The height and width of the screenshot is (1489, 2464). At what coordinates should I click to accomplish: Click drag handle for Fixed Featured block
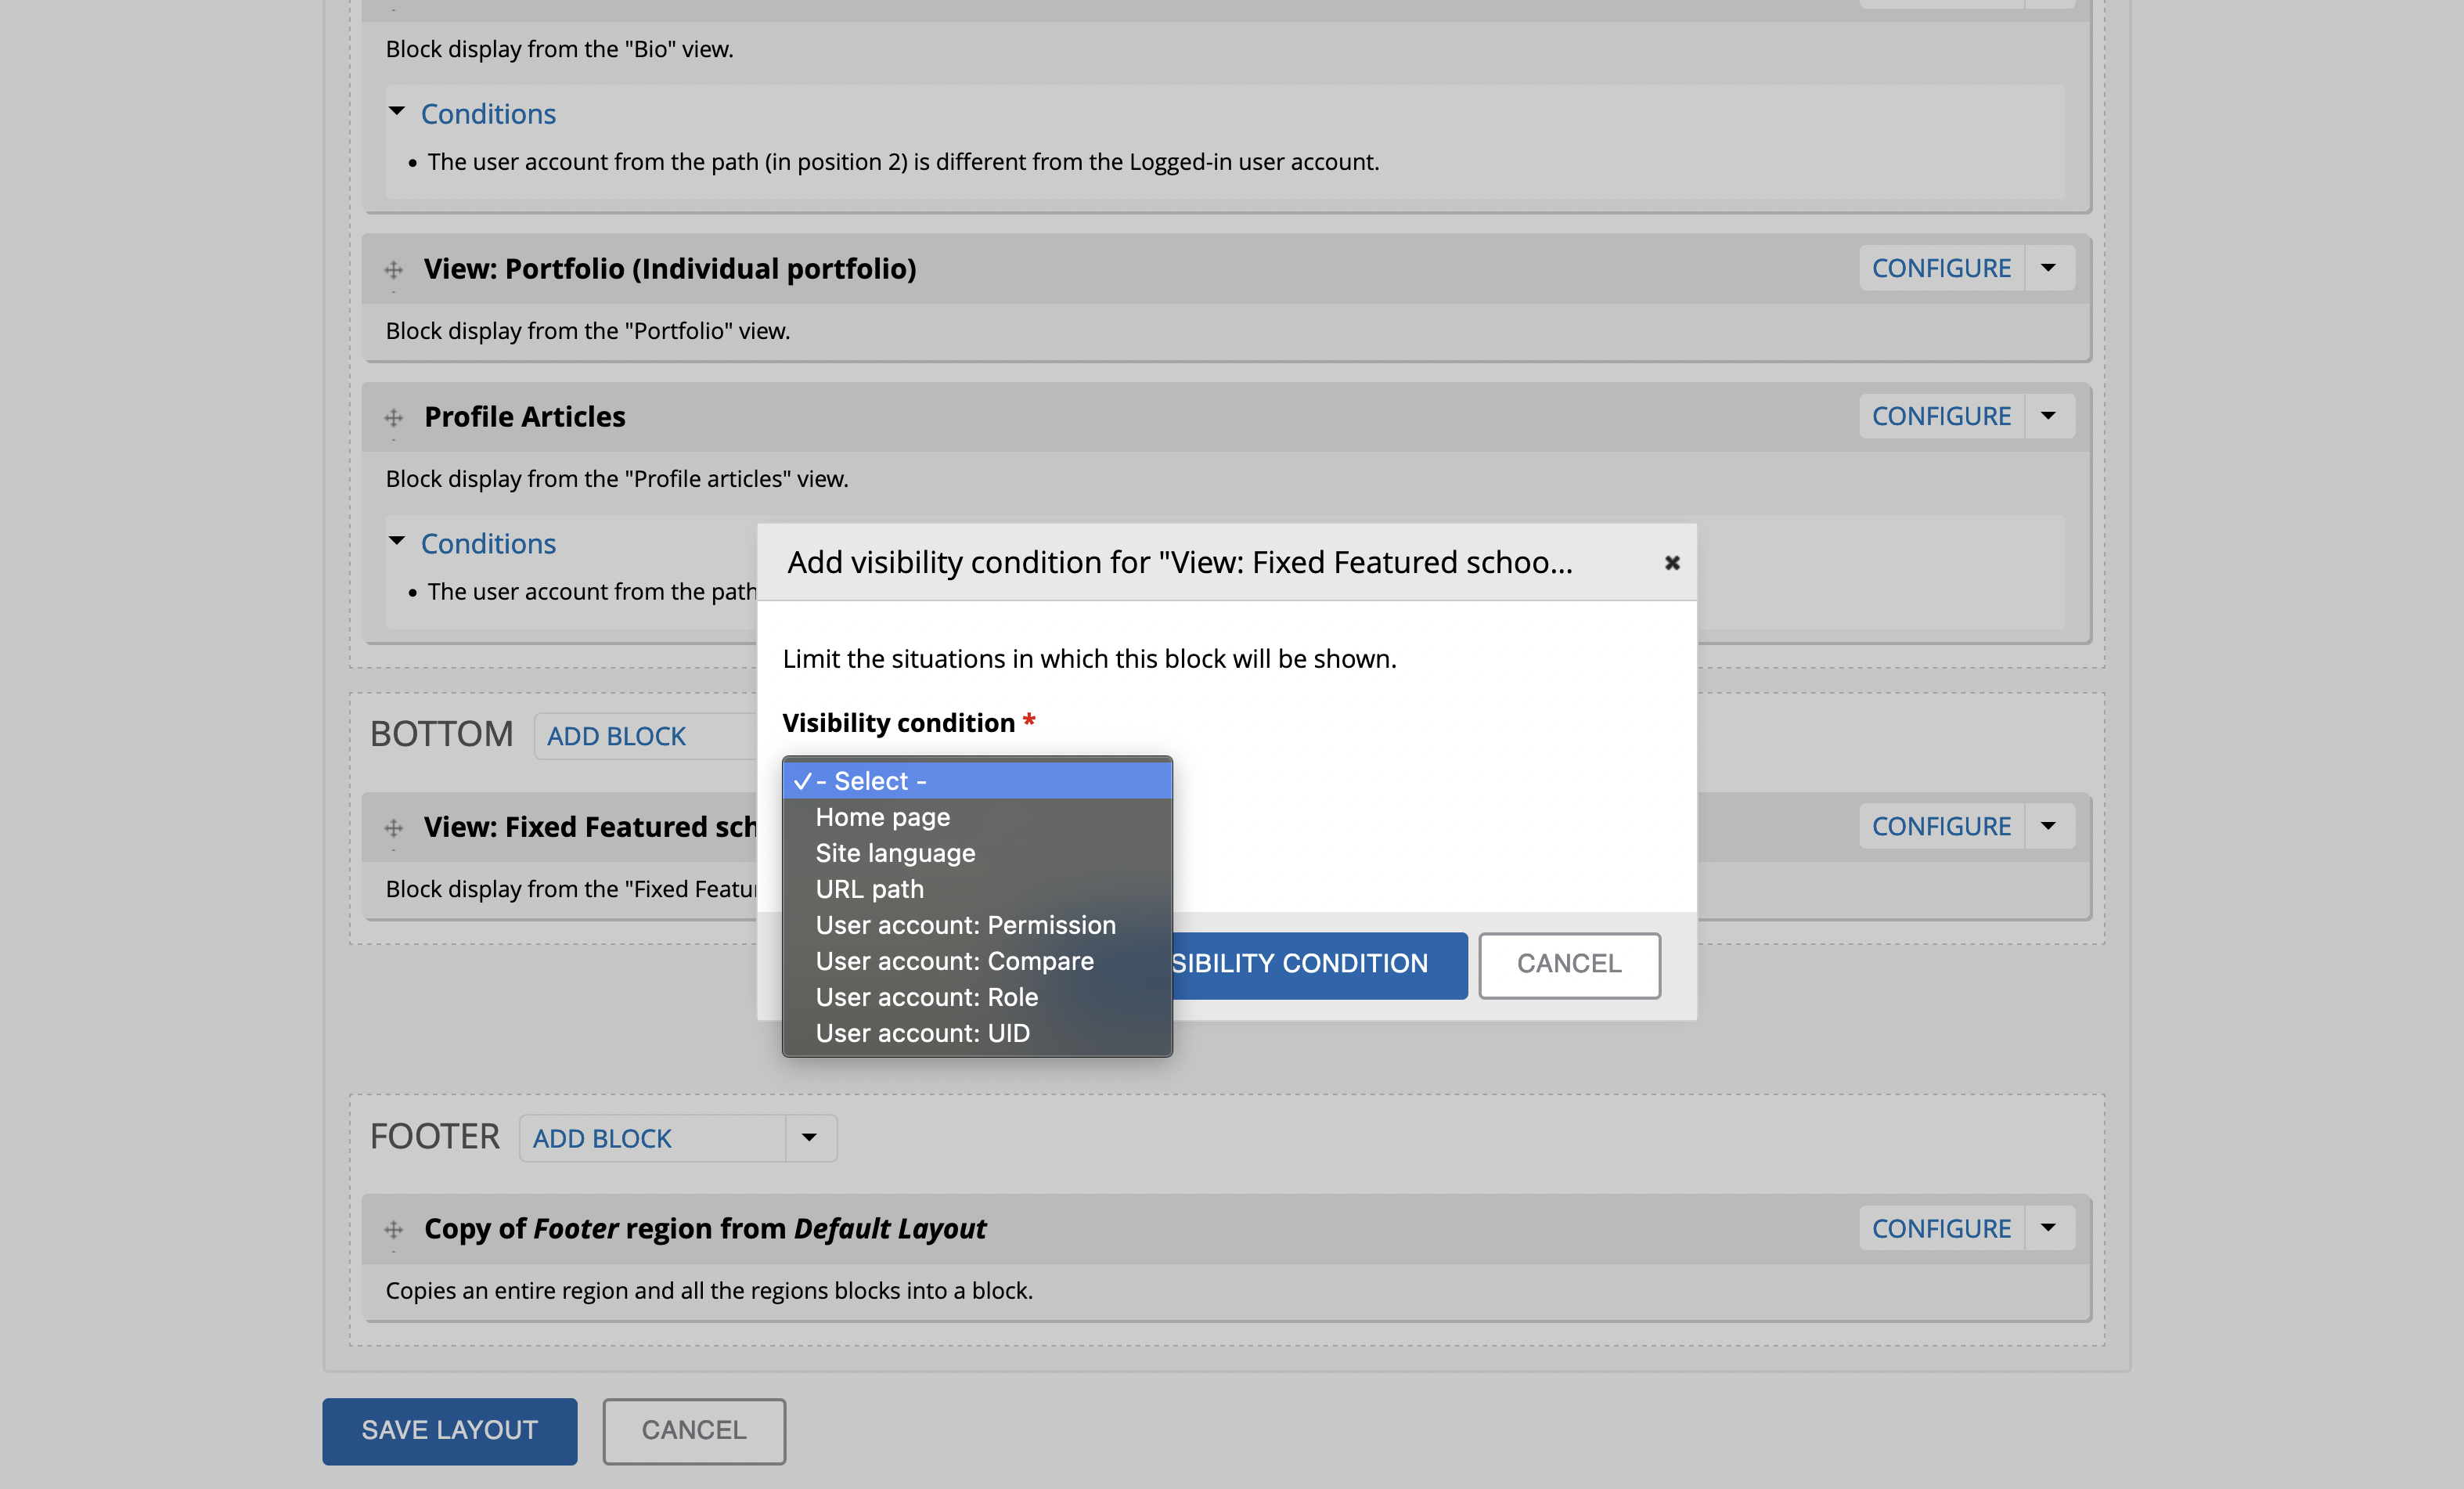394,827
